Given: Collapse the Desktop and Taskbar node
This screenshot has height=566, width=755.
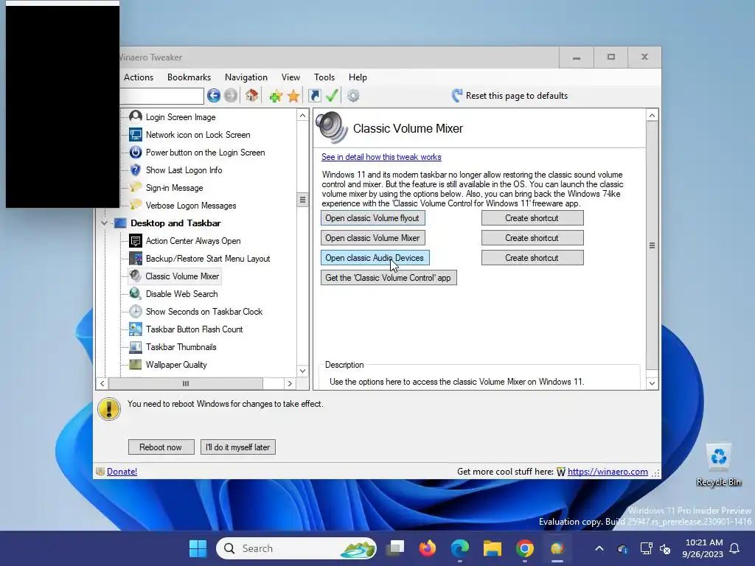Looking at the screenshot, I should (x=104, y=223).
